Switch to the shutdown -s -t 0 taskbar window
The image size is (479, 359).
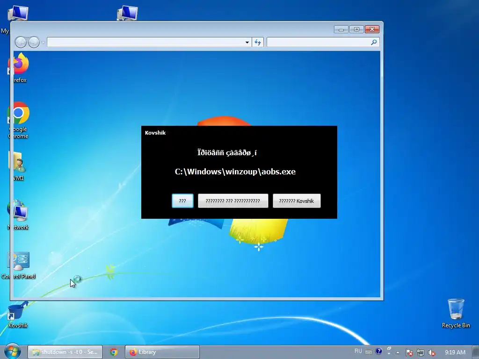65,352
